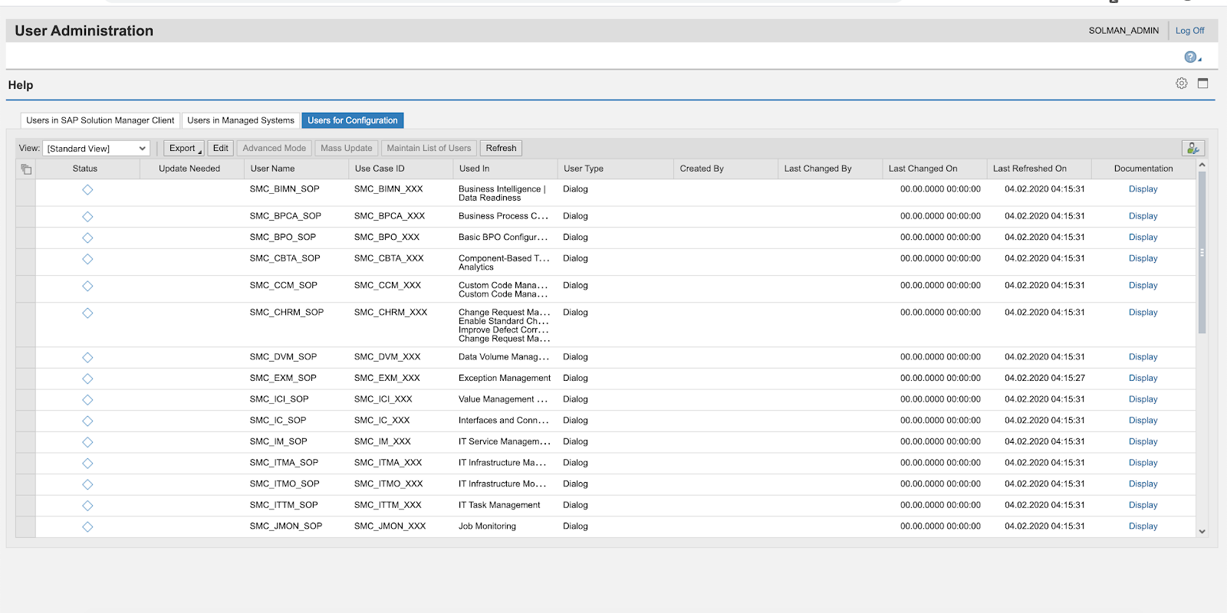Open Display documentation for SMC_JMON_SOP
The width and height of the screenshot is (1227, 613).
(x=1143, y=526)
